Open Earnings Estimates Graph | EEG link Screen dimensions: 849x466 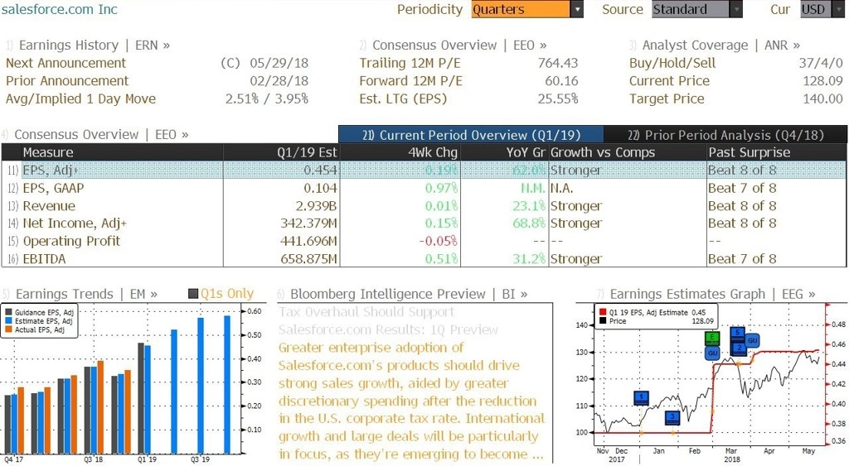[712, 294]
